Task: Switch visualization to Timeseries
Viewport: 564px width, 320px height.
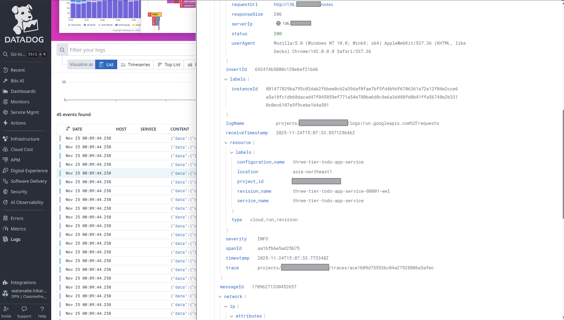Action: pos(135,65)
